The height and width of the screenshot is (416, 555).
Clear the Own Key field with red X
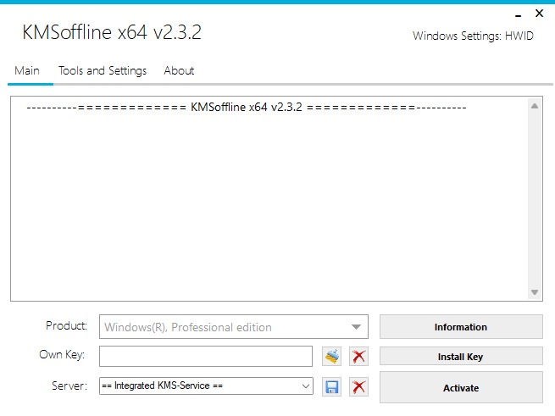point(358,356)
